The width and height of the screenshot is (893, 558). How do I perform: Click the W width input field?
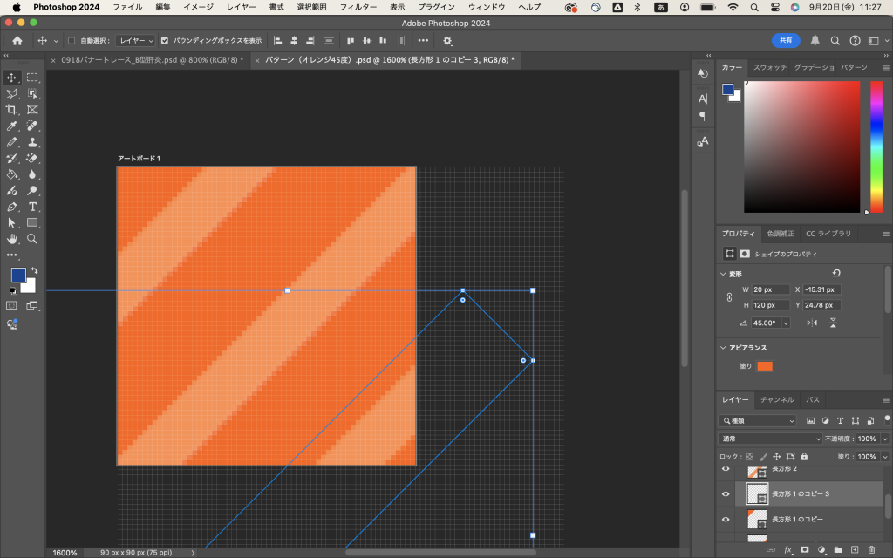tap(769, 289)
